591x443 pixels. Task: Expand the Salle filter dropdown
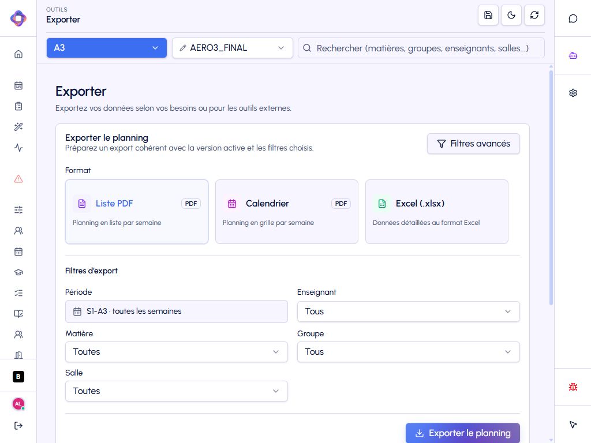click(x=177, y=391)
